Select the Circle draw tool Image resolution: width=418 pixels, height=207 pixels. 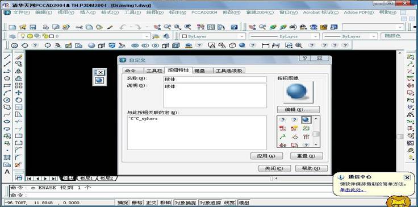tap(7, 100)
